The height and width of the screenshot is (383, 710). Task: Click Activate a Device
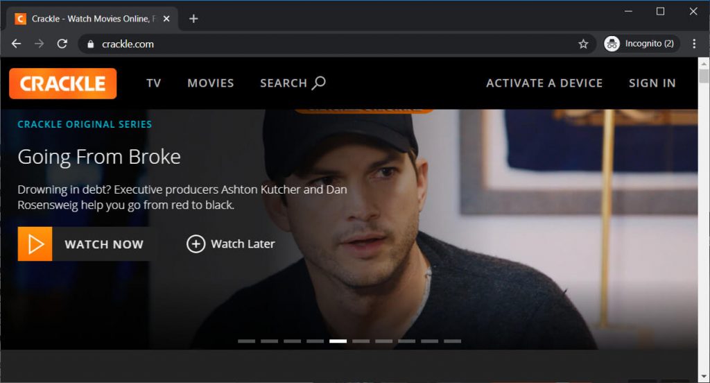pos(544,83)
